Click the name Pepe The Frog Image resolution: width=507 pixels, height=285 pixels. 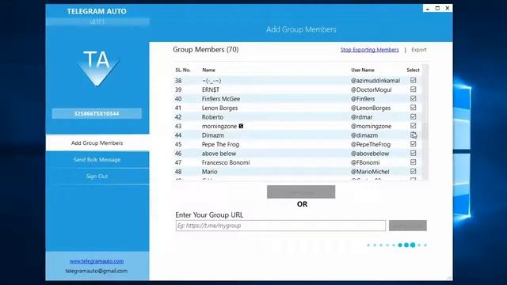[220, 144]
